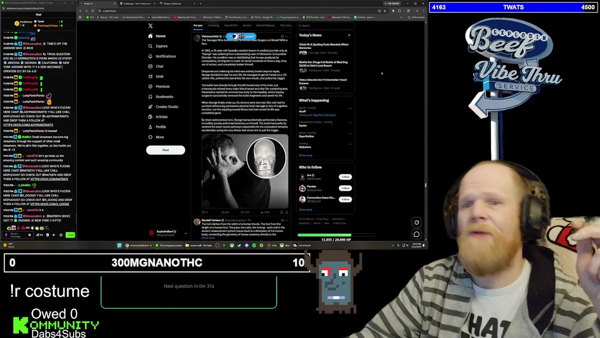
Task: Open Call of Duty taskbar item
Action: [x=301, y=246]
